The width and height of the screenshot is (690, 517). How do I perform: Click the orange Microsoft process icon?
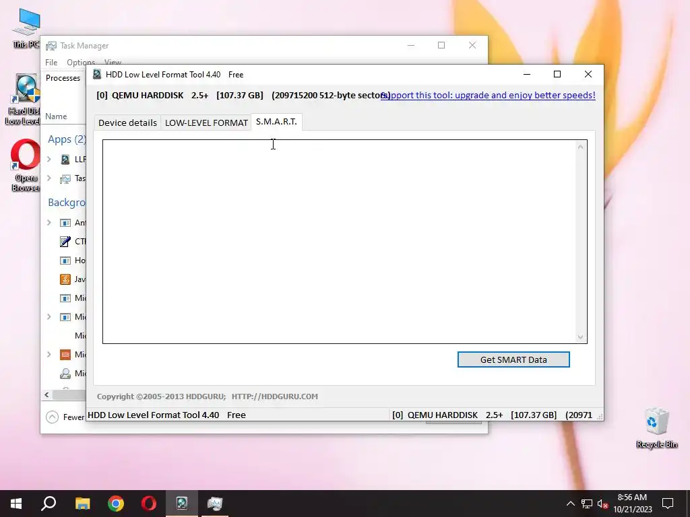pos(65,354)
